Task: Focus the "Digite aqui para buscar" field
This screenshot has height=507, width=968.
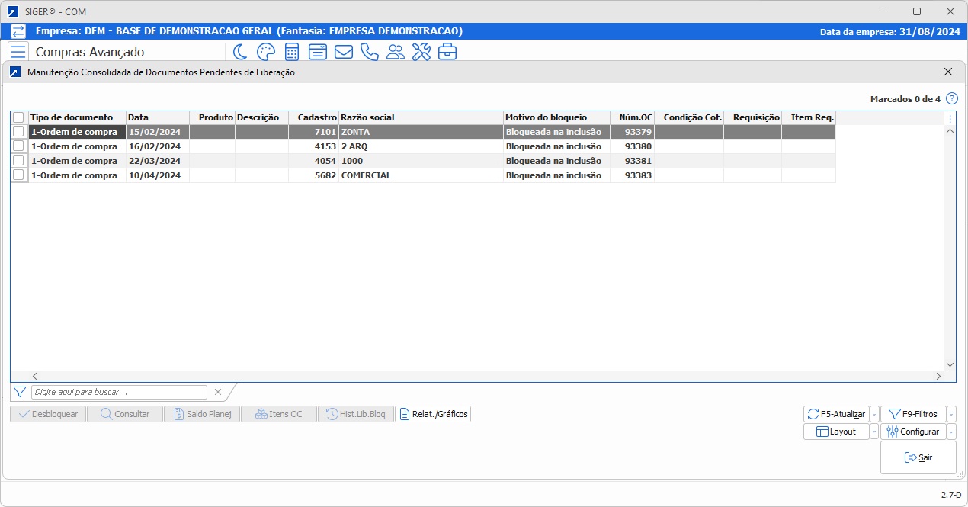Action: coord(119,392)
